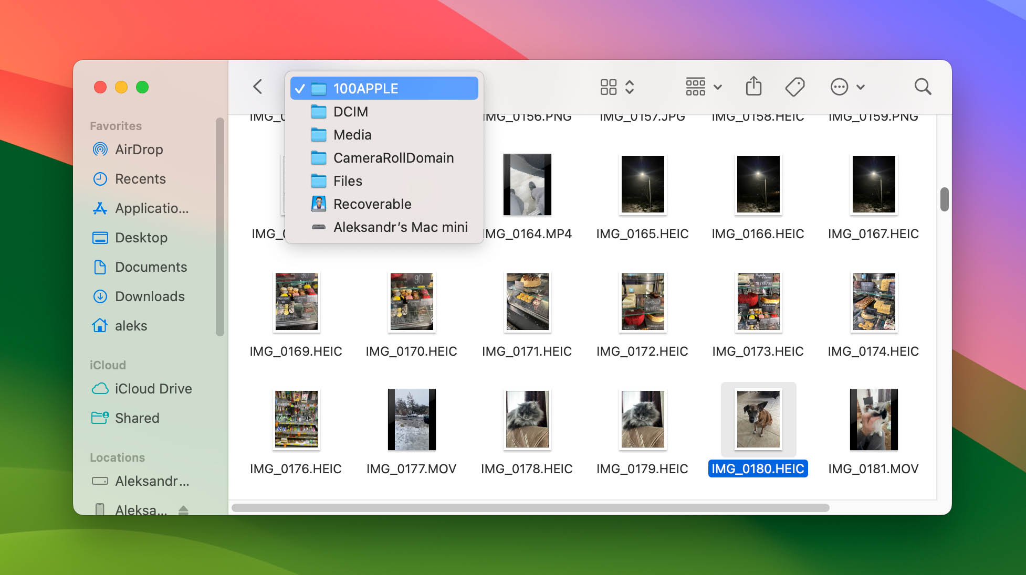Open the view options chevron
This screenshot has height=575, width=1026.
(x=629, y=87)
